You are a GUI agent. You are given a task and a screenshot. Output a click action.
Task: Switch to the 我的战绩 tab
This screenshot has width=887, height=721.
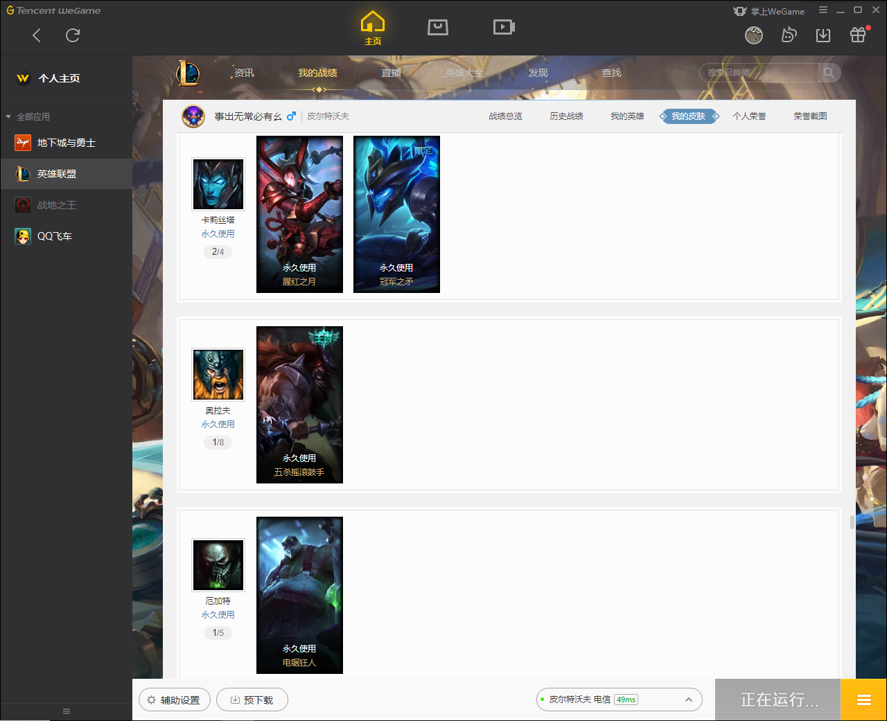pos(318,73)
